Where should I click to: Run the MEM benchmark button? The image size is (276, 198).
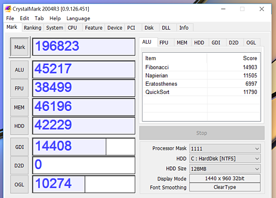click(19, 107)
